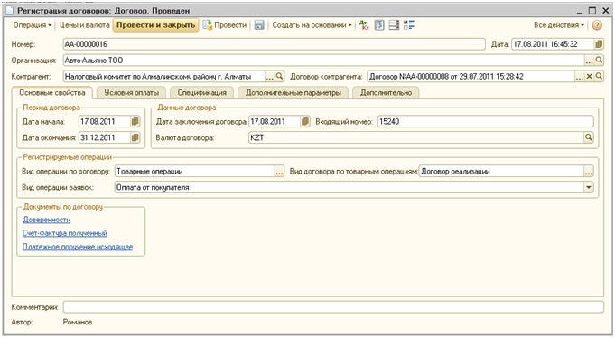This screenshot has height=338, width=615.
Task: Click into the Комментарий input field
Action: (333, 307)
